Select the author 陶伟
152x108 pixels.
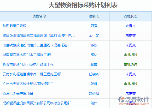point(94,103)
